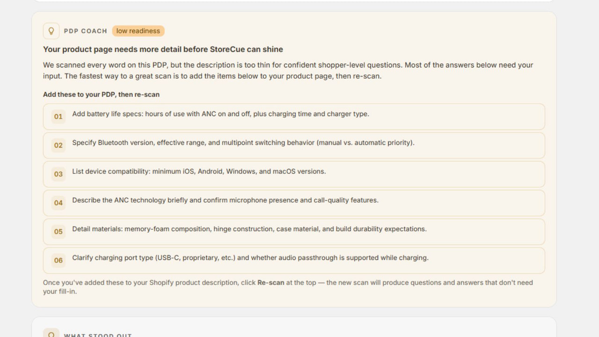Click the '02' number badge
599x337 pixels.
coord(58,146)
